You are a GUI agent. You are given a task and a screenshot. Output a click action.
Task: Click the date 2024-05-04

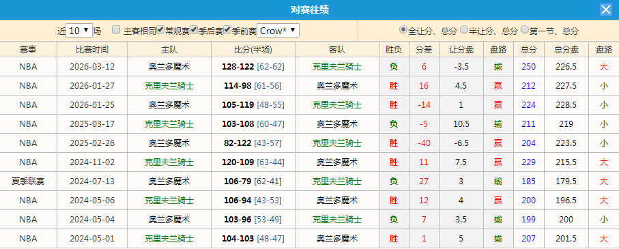pos(92,220)
